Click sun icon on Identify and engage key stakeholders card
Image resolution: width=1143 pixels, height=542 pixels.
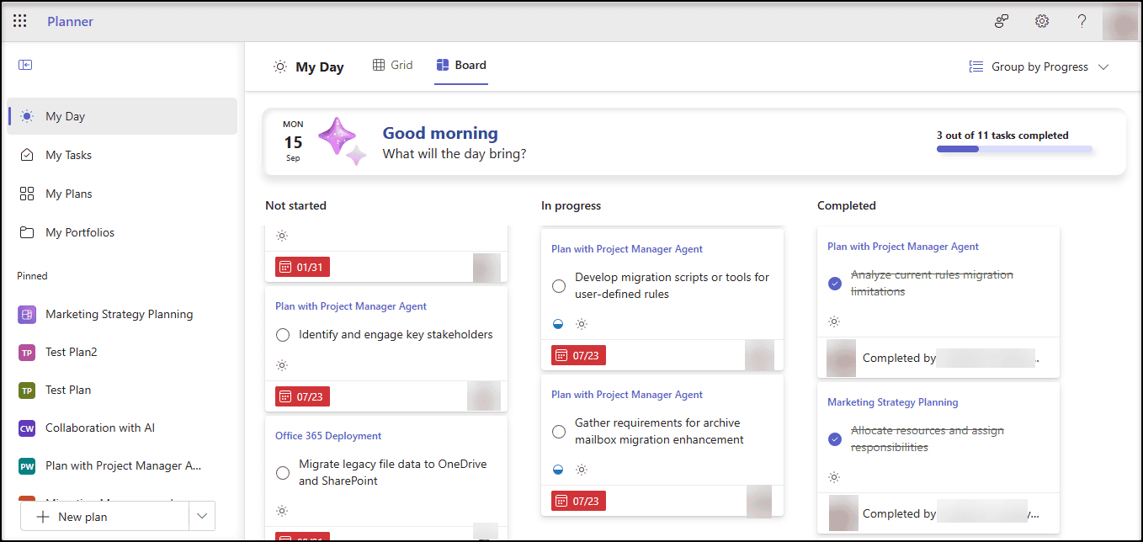[x=282, y=364]
